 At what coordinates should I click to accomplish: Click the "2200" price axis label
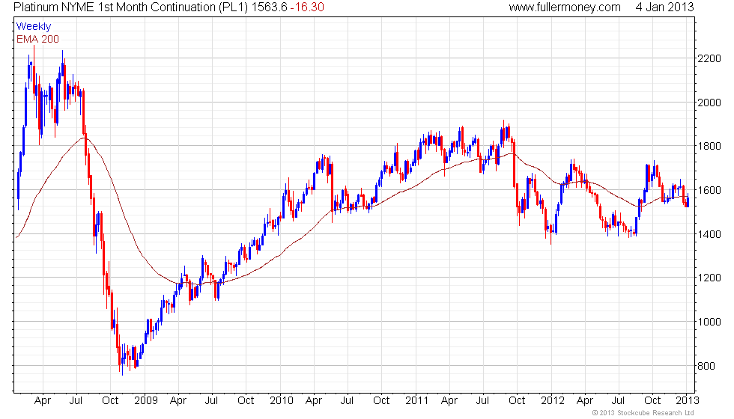(709, 58)
